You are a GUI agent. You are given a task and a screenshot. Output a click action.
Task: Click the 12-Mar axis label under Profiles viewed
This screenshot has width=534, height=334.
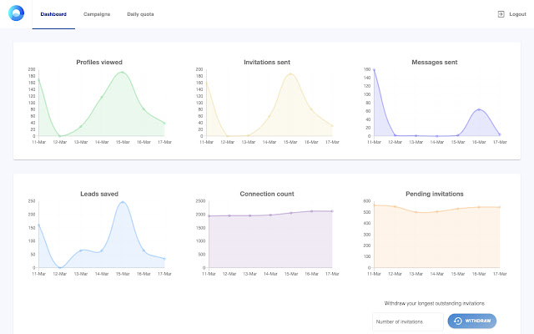pyautogui.click(x=60, y=142)
